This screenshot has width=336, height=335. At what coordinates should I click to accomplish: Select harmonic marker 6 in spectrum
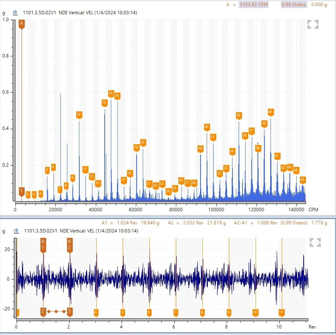(x=53, y=167)
